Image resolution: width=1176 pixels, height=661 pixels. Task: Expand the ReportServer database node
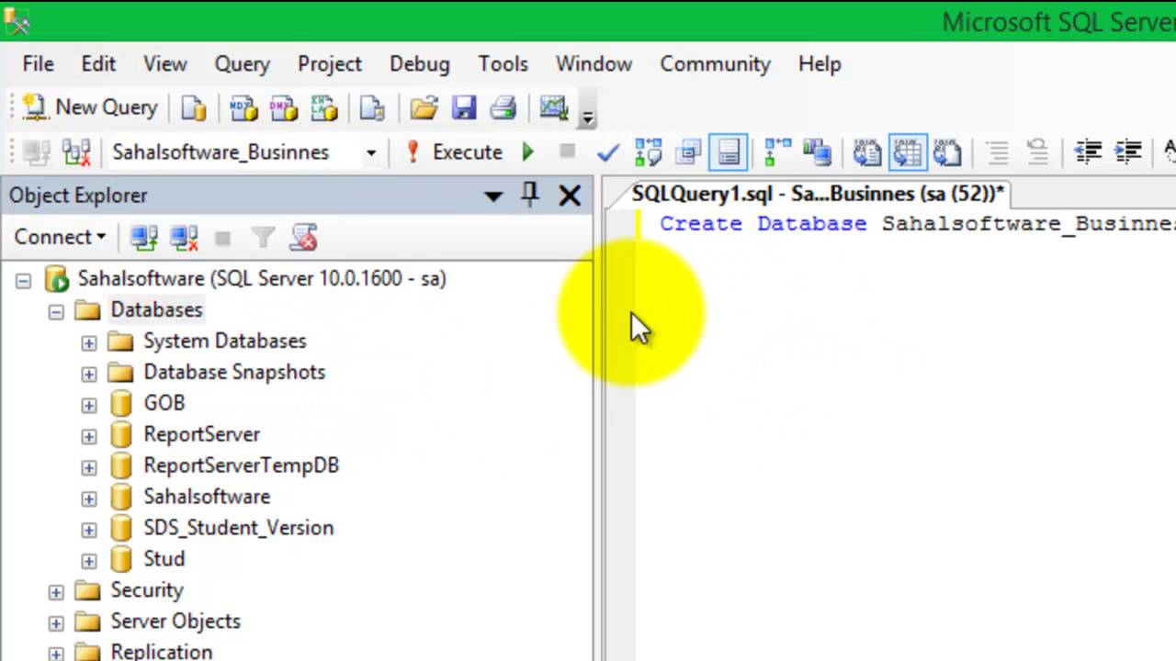[x=88, y=436]
